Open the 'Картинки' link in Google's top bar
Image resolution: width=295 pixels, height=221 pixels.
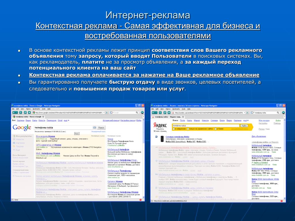pyautogui.click(x=20, y=120)
